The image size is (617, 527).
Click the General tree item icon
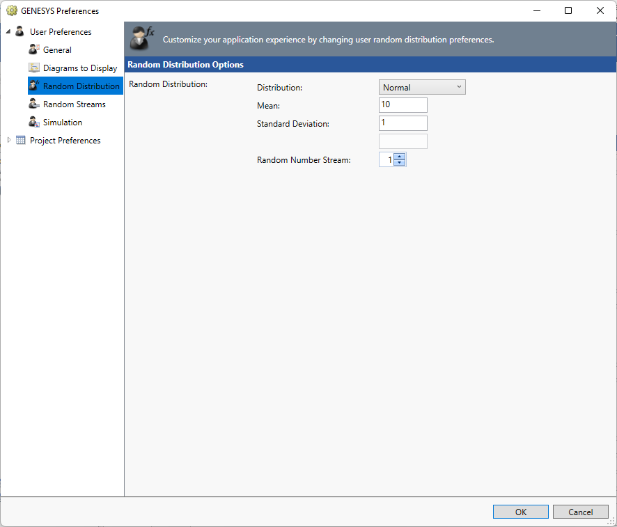34,49
